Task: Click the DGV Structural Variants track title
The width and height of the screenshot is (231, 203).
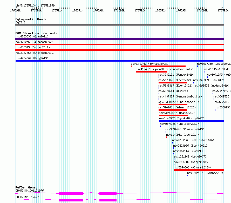Action: (x=36, y=33)
